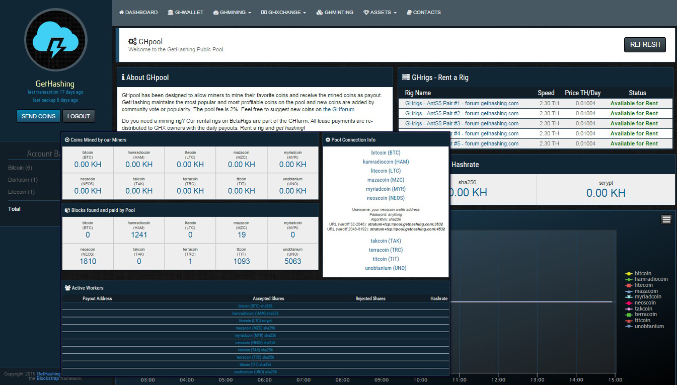
Task: Expand the GHXCHANGE dropdown menu
Action: [283, 13]
